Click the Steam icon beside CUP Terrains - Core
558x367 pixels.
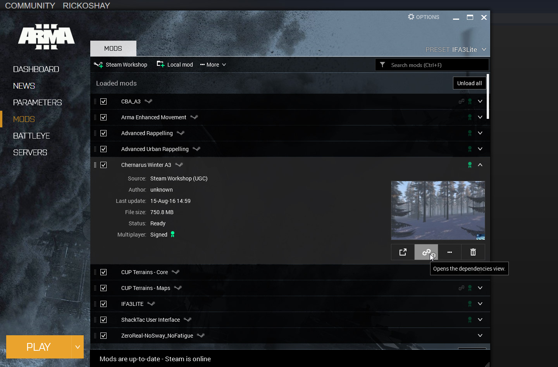pyautogui.click(x=176, y=272)
